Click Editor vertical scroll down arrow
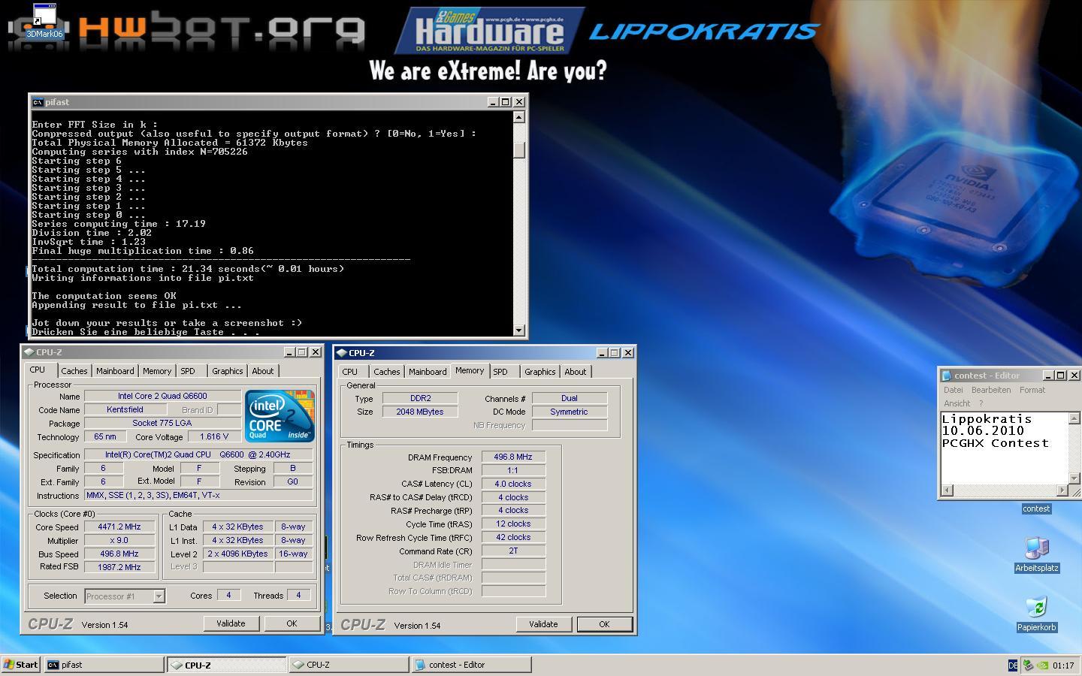The image size is (1082, 676). [1074, 478]
